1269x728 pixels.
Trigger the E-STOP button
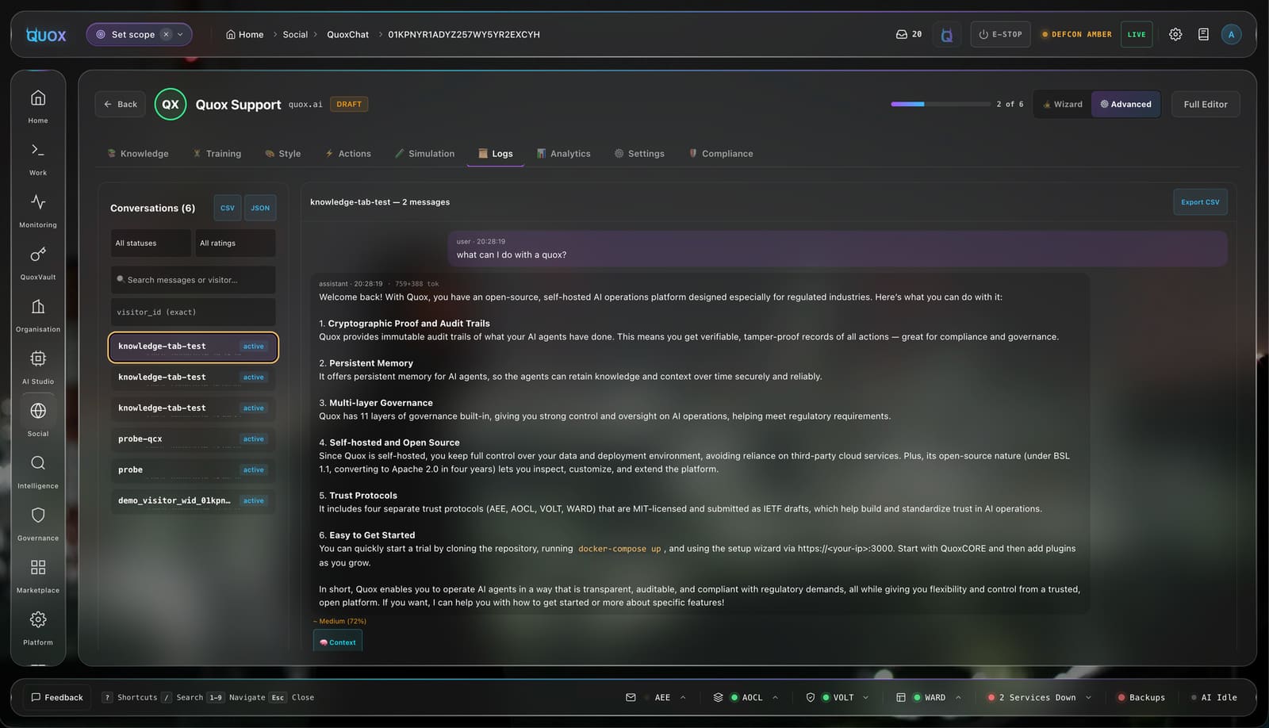1000,34
